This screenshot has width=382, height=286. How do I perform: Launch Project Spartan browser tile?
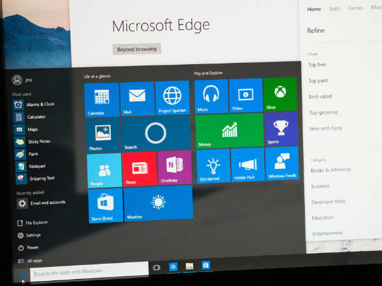pos(172,98)
